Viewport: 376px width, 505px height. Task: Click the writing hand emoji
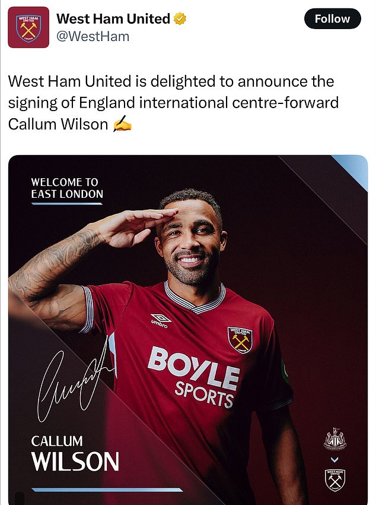click(122, 124)
